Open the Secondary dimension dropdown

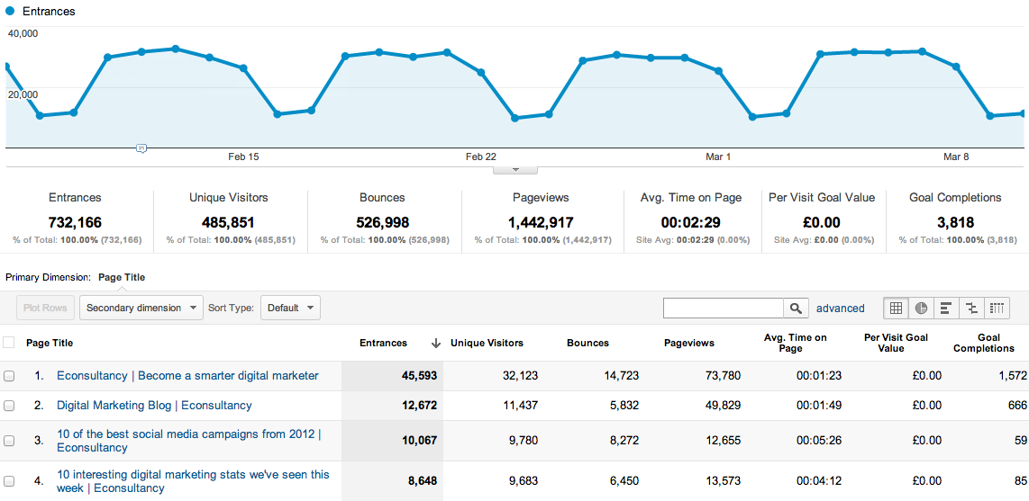coord(141,308)
